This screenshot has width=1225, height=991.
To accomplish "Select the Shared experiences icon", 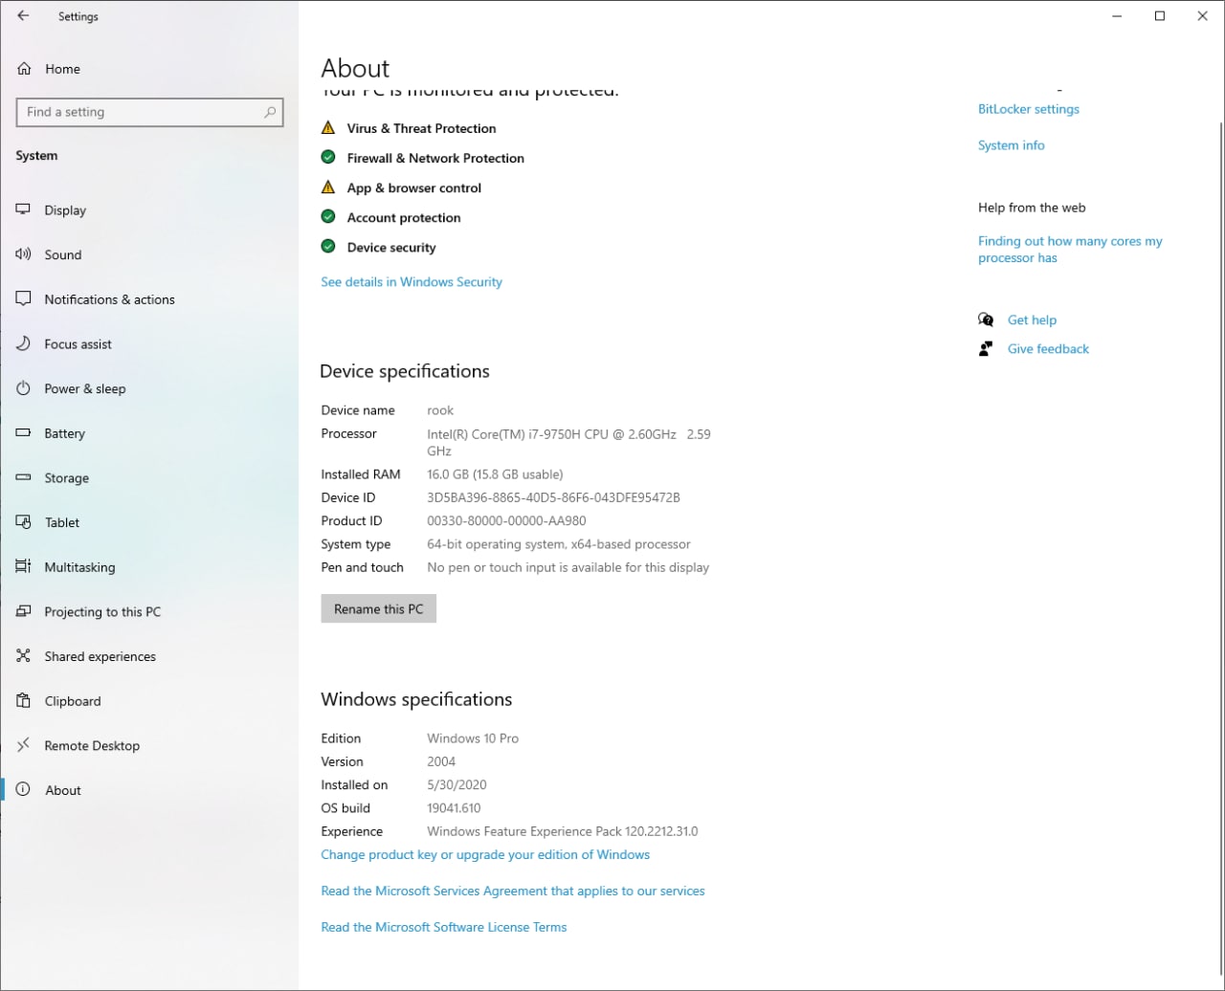I will point(24,656).
